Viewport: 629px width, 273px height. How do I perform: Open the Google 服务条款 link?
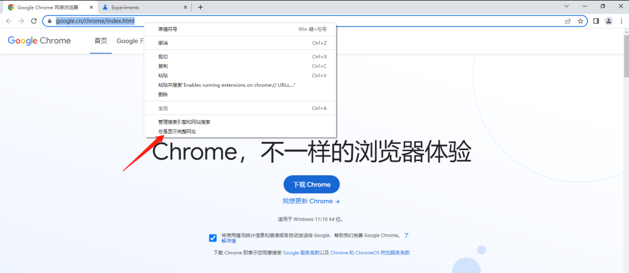301,253
